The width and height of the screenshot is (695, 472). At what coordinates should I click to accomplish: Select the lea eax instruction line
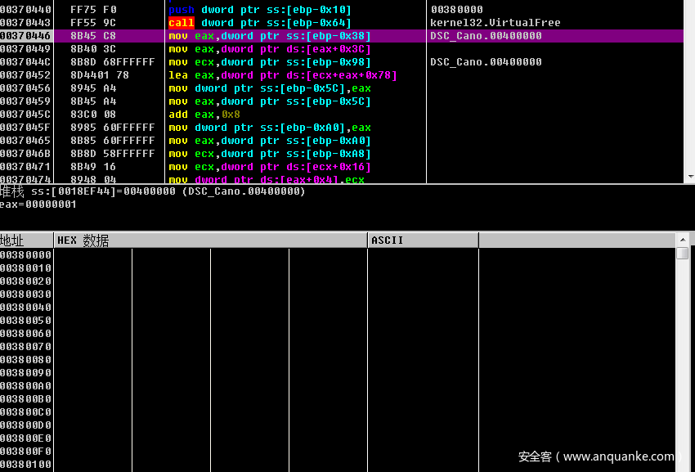click(x=282, y=75)
